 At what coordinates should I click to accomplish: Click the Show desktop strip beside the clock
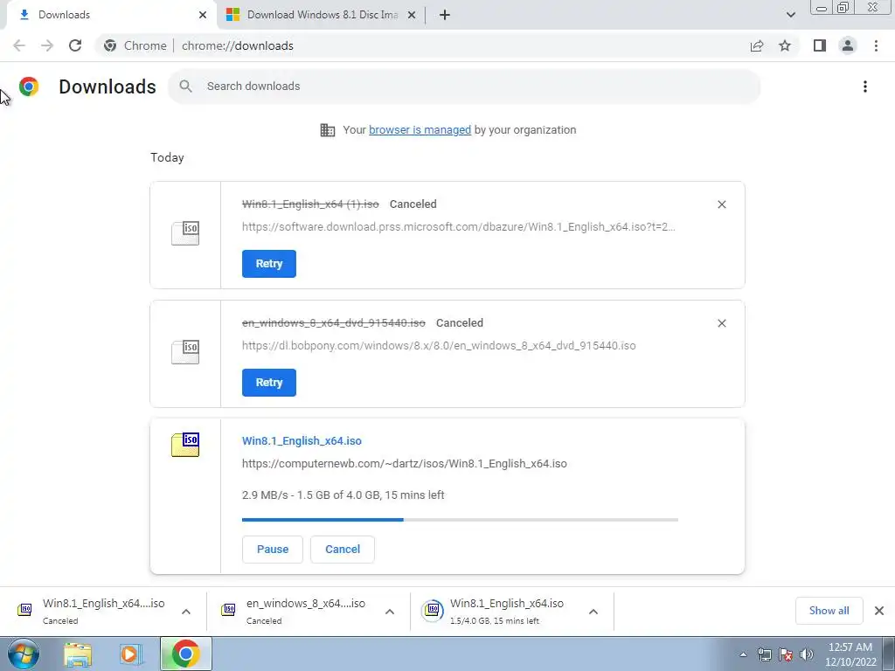click(889, 654)
